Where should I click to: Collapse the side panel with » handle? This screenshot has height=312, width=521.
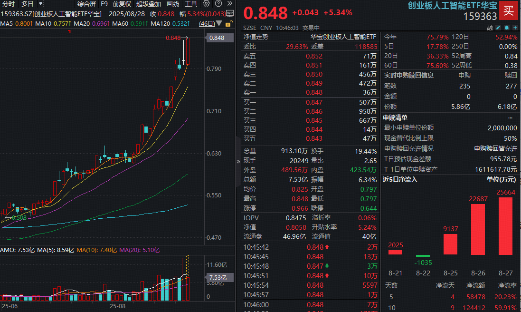coord(238,161)
